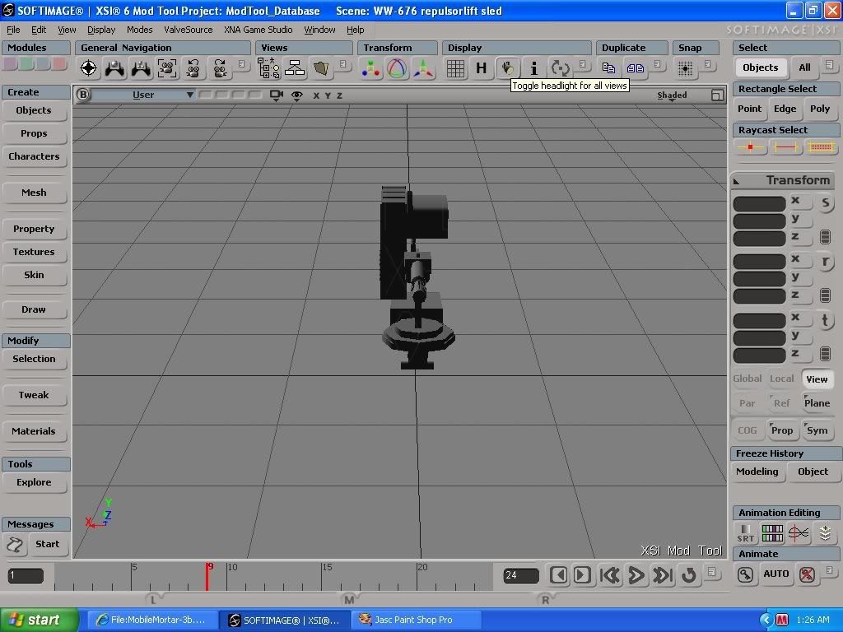Open the viewport camera icon menu
This screenshot has width=843, height=632.
[x=277, y=95]
